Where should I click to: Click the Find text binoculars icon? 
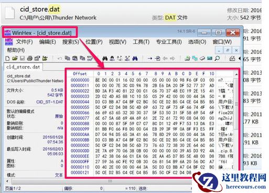click(x=105, y=59)
